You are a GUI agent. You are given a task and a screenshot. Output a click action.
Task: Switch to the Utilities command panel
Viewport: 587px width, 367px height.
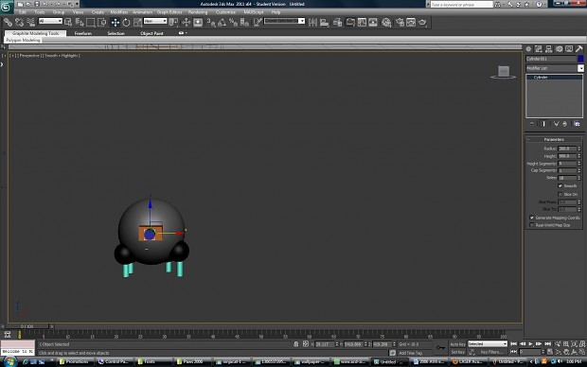click(x=579, y=49)
